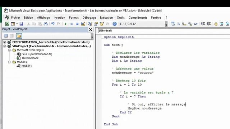This screenshot has height=129, width=230.
Task: Click the 'Option Explicit' line
Action: click(x=119, y=37)
